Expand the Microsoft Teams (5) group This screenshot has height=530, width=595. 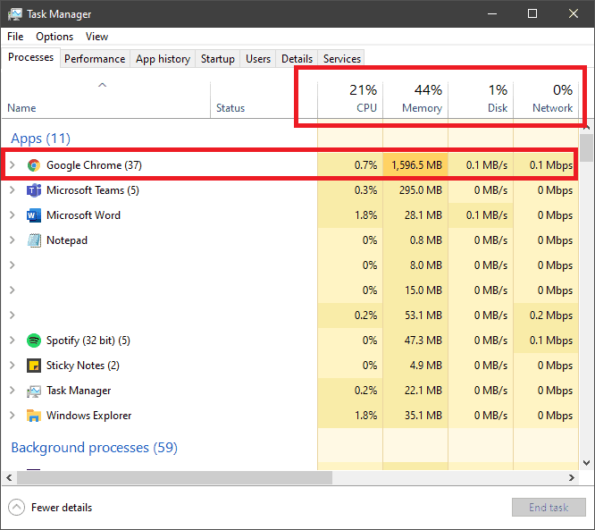[x=13, y=189]
